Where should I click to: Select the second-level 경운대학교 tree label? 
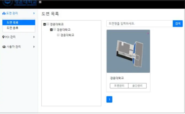(64, 30)
